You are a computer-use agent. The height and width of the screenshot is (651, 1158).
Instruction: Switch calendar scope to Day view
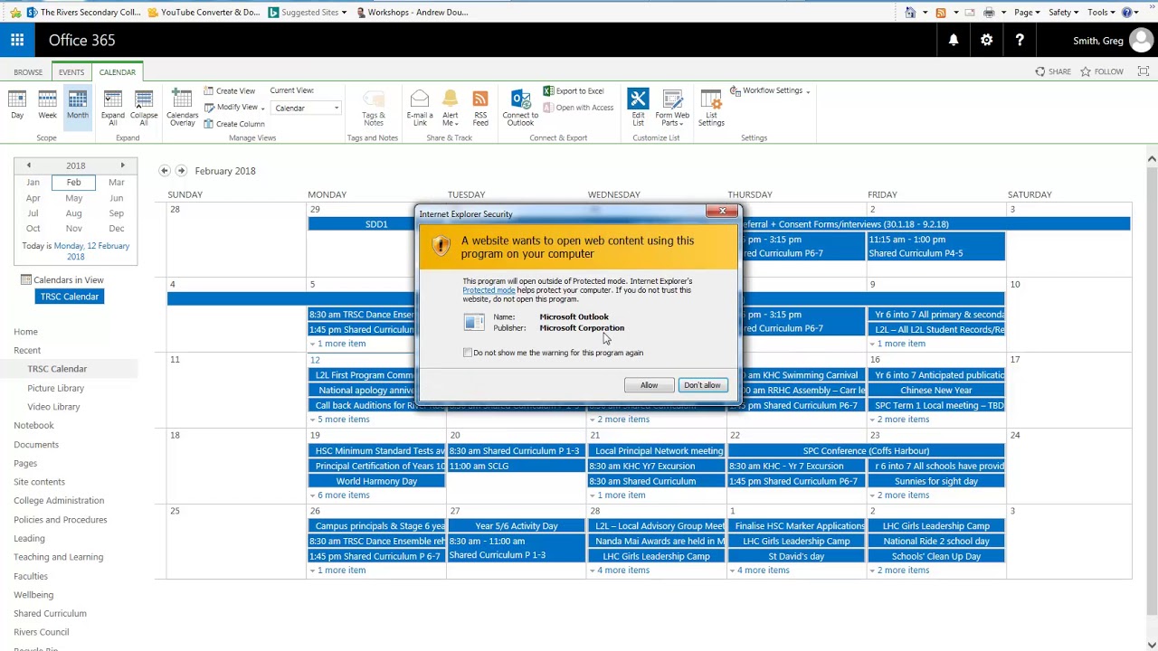coord(17,106)
